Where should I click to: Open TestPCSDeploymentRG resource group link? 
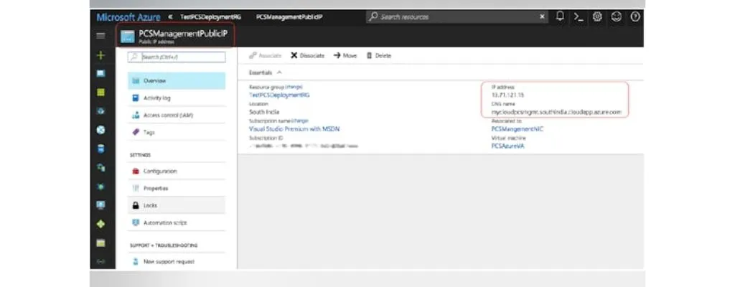pos(279,95)
